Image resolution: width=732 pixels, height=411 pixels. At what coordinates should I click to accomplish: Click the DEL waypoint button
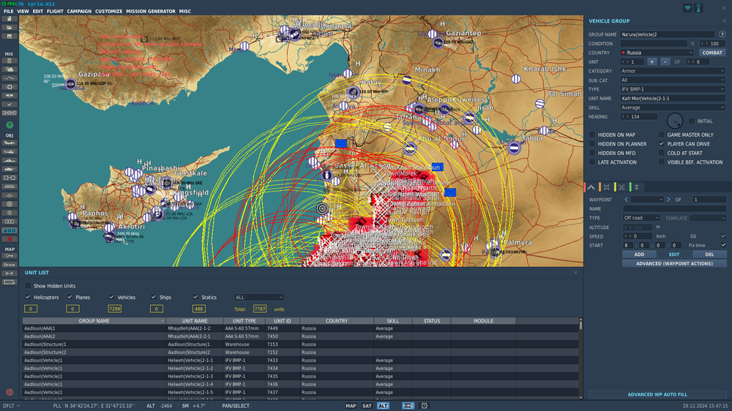click(x=709, y=254)
